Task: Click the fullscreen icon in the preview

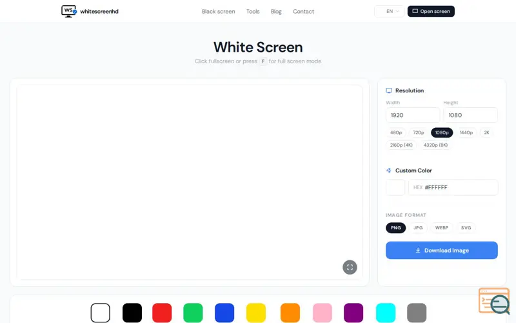Action: click(350, 267)
